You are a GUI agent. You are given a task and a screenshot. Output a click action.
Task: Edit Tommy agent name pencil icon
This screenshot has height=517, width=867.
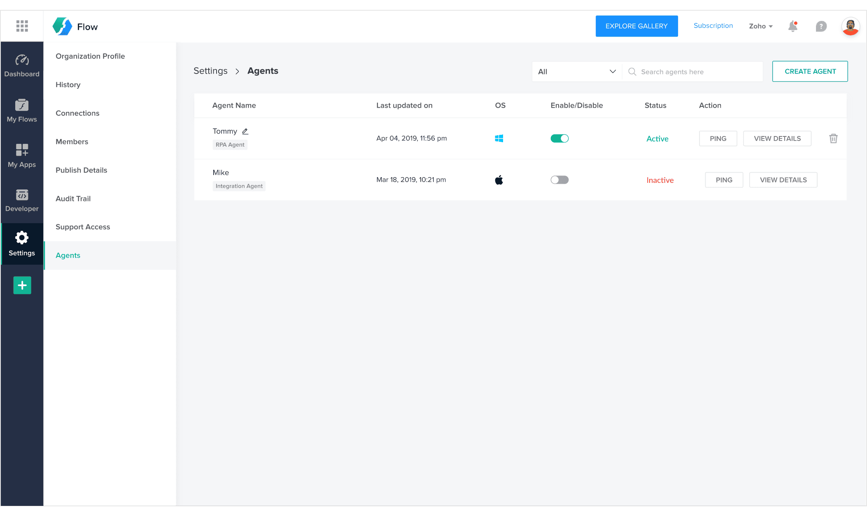[245, 132]
